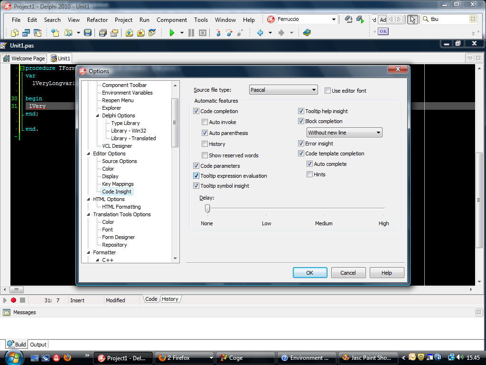Start the program with the green Run icon
This screenshot has height=365, width=486.
click(172, 33)
